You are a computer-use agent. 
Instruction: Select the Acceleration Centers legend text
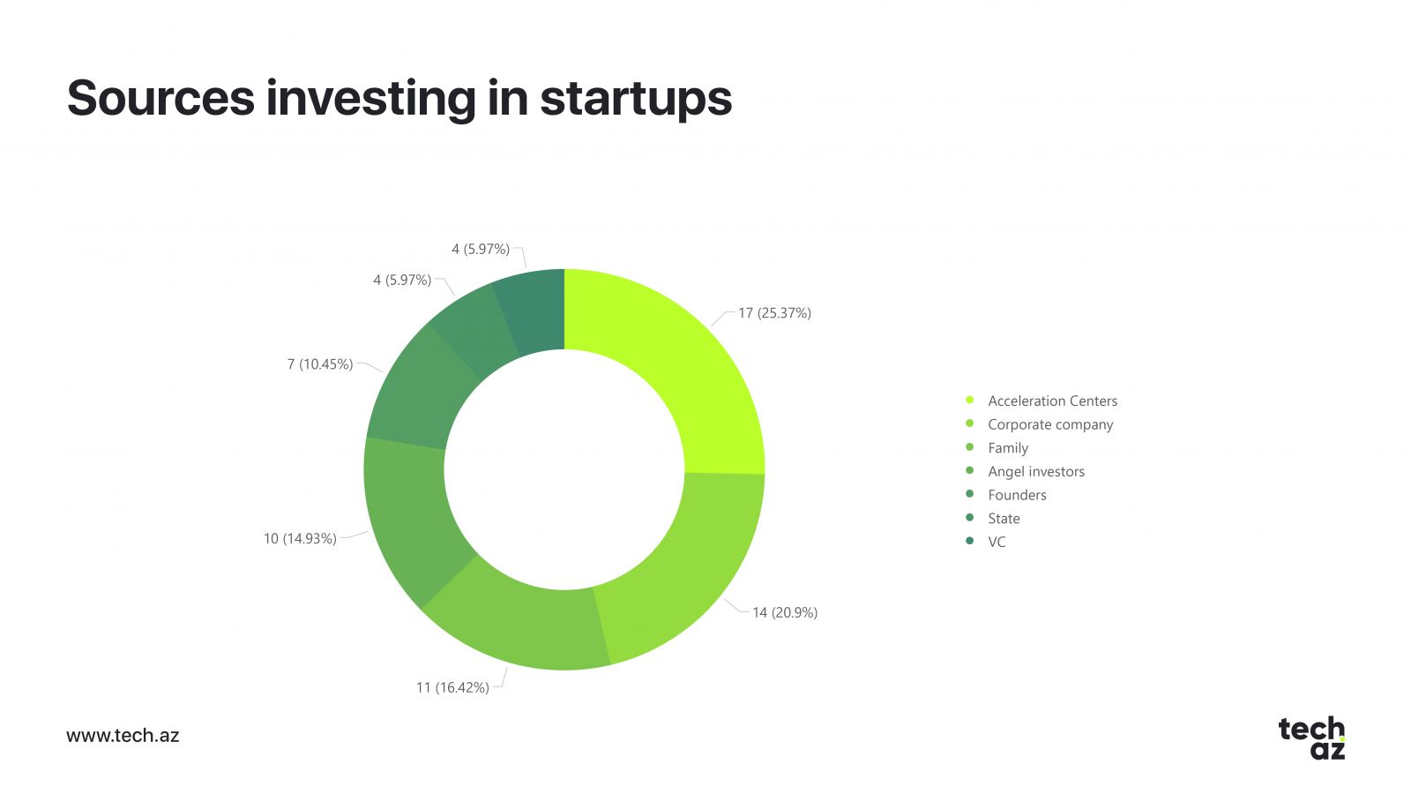tap(1052, 401)
